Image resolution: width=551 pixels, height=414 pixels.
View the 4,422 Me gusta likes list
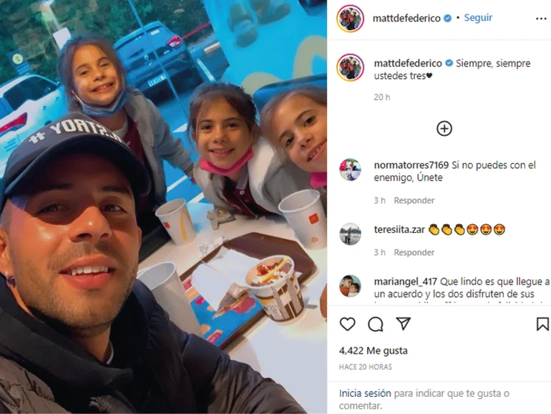tap(374, 351)
